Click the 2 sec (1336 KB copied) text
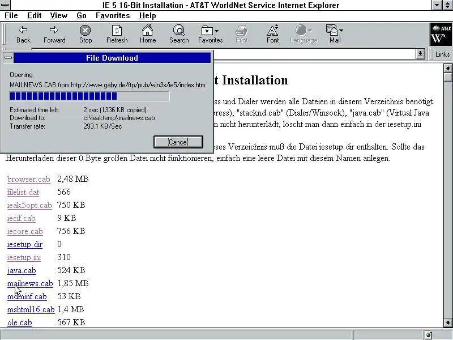This screenshot has height=340, width=453. pos(115,110)
